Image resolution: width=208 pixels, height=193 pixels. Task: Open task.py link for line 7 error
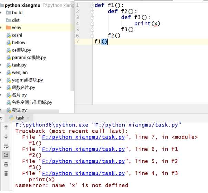(83, 137)
